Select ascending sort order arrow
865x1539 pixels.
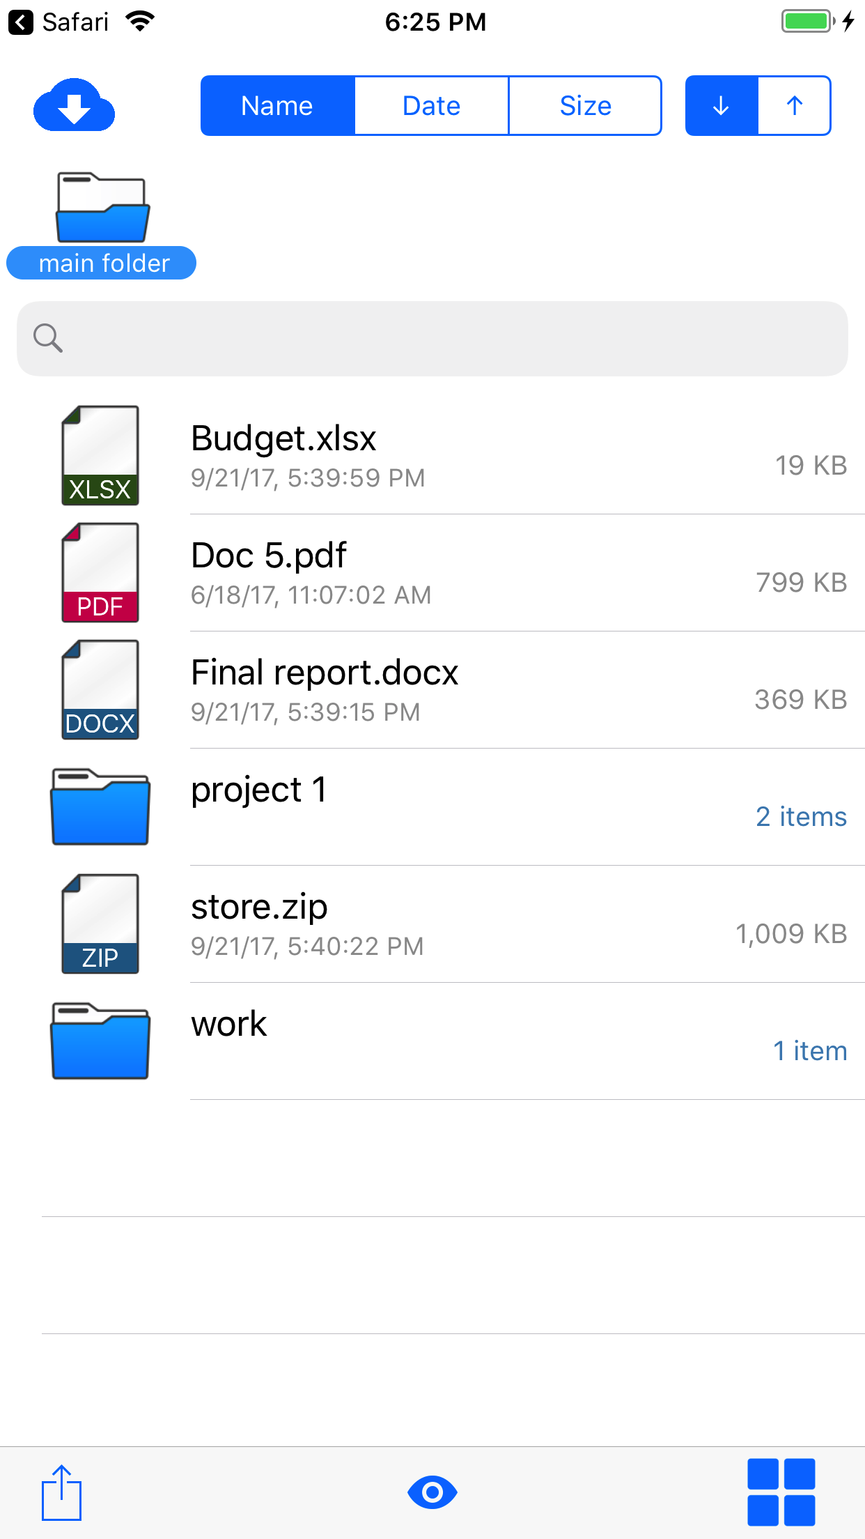click(794, 106)
